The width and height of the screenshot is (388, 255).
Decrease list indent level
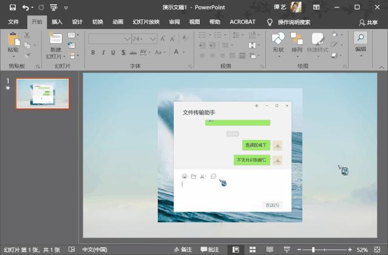coord(202,45)
